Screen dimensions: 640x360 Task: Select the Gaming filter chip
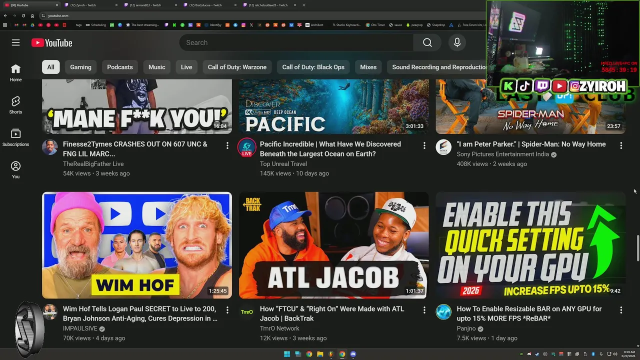pyautogui.click(x=80, y=67)
